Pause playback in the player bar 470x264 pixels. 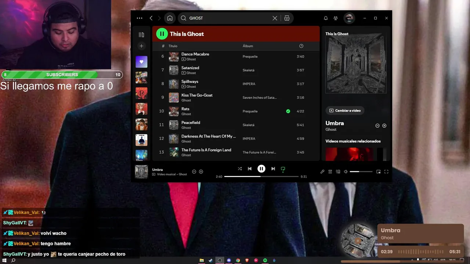(x=261, y=169)
